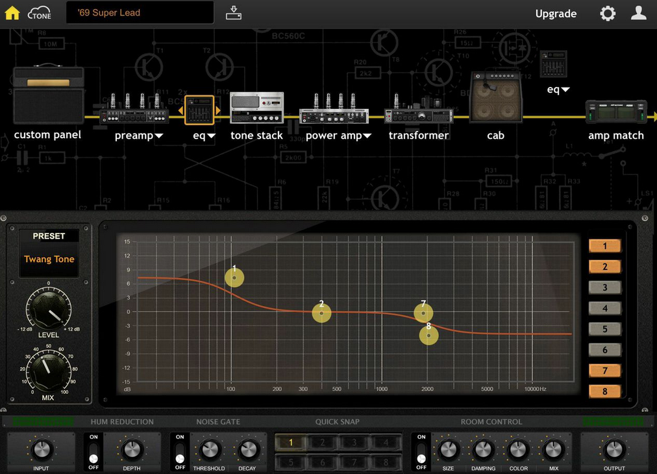Toggle EQ band 7 button

click(604, 371)
